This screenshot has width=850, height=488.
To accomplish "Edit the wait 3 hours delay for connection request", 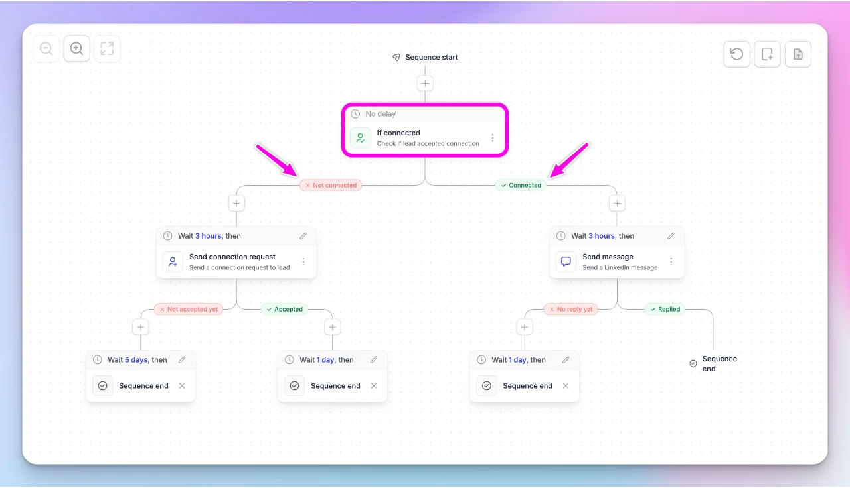I will [x=303, y=236].
